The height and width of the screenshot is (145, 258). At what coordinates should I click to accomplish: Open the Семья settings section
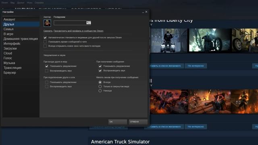click(8, 29)
